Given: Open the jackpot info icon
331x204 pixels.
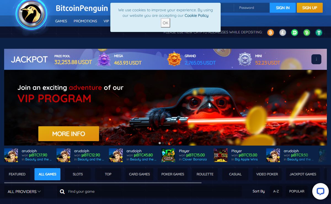Looking at the screenshot, I should click(x=316, y=59).
